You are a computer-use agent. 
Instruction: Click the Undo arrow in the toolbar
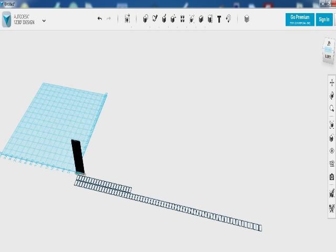point(100,19)
